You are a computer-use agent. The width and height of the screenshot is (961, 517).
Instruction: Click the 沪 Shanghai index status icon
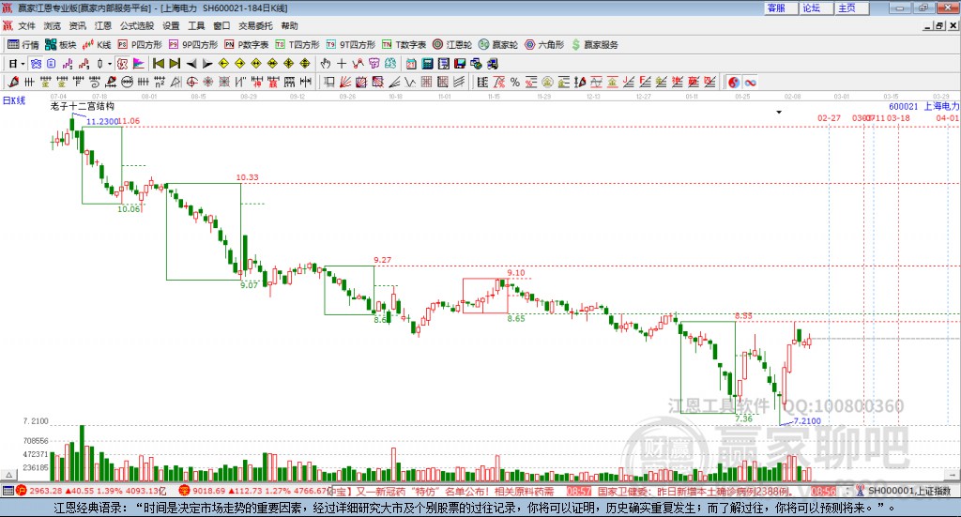tap(22, 491)
